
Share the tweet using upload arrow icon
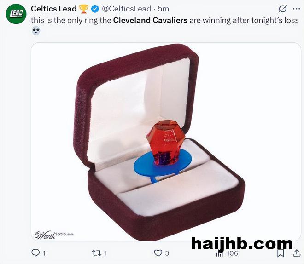(x=297, y=253)
